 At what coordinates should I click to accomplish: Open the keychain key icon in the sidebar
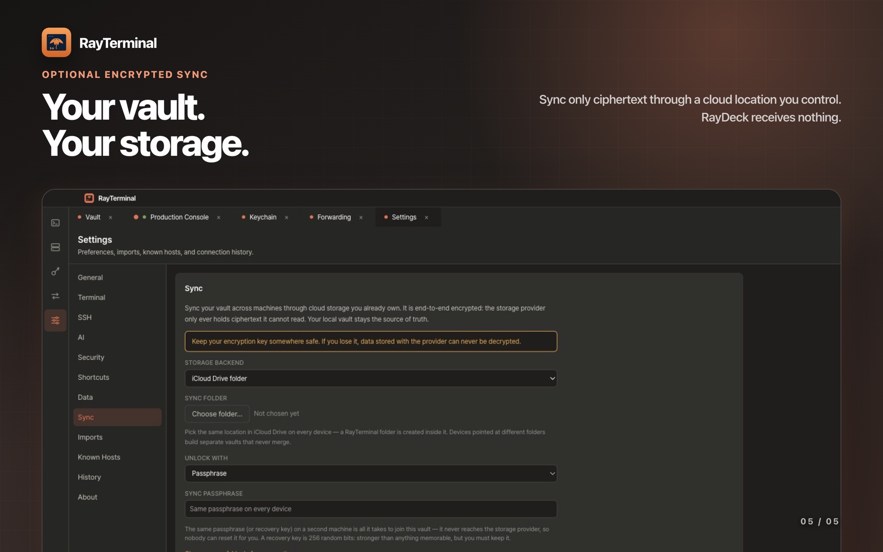(x=55, y=272)
